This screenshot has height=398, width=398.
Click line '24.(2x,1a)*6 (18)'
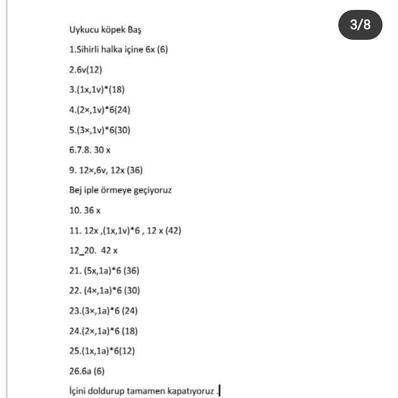pyautogui.click(x=103, y=331)
